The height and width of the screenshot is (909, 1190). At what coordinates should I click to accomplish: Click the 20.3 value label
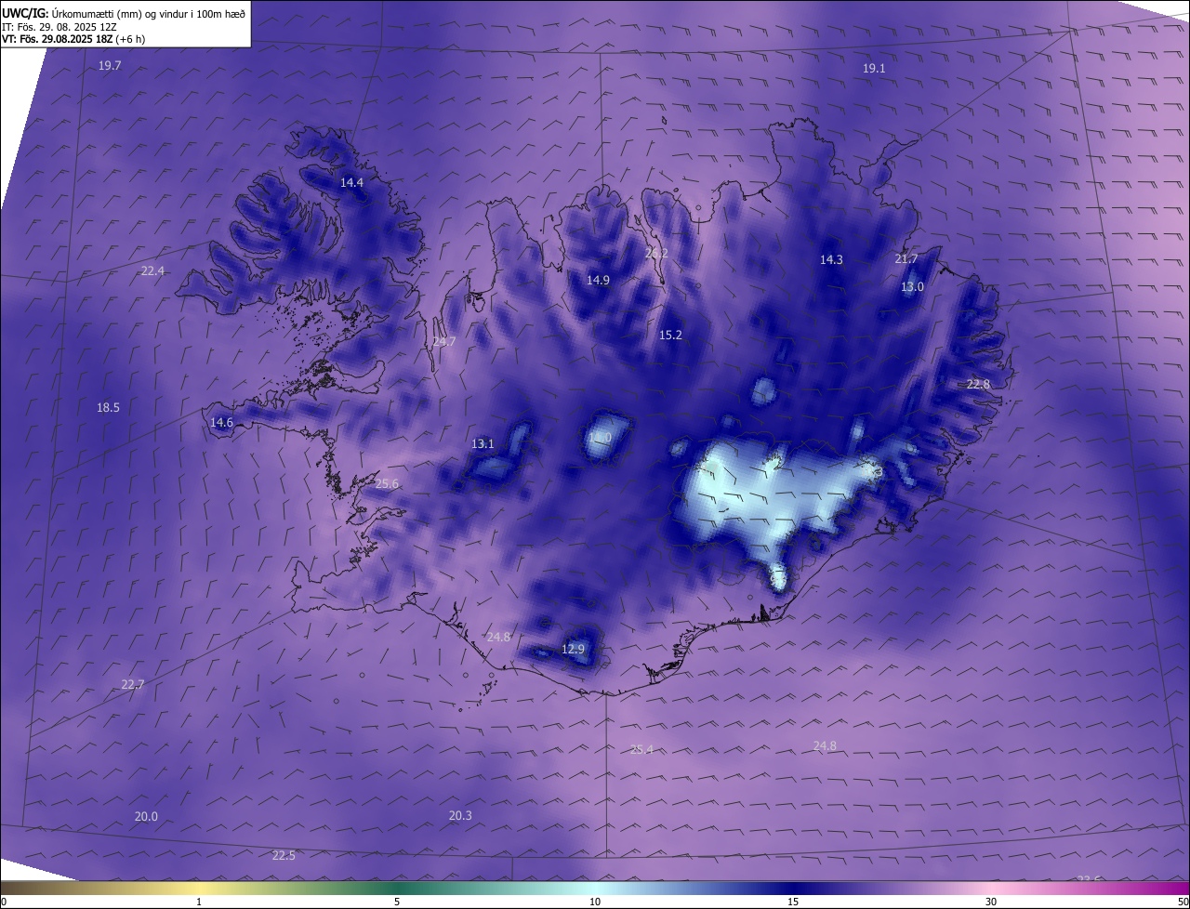click(460, 816)
